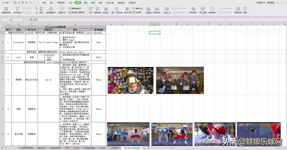Open 模拟分析 what-if analysis
This screenshot has height=150, width=287.
pyautogui.click(x=138, y=9)
